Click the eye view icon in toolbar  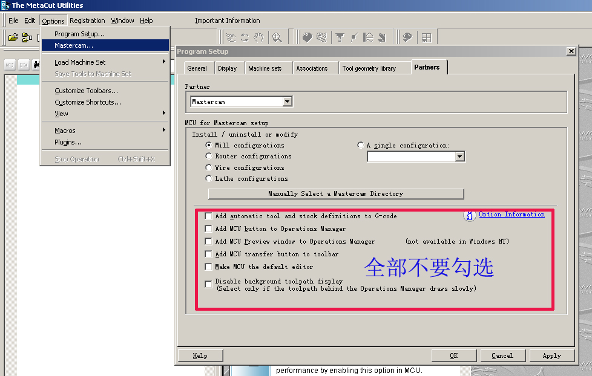point(407,37)
